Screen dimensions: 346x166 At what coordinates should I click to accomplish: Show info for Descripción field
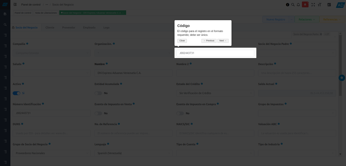point(275,64)
